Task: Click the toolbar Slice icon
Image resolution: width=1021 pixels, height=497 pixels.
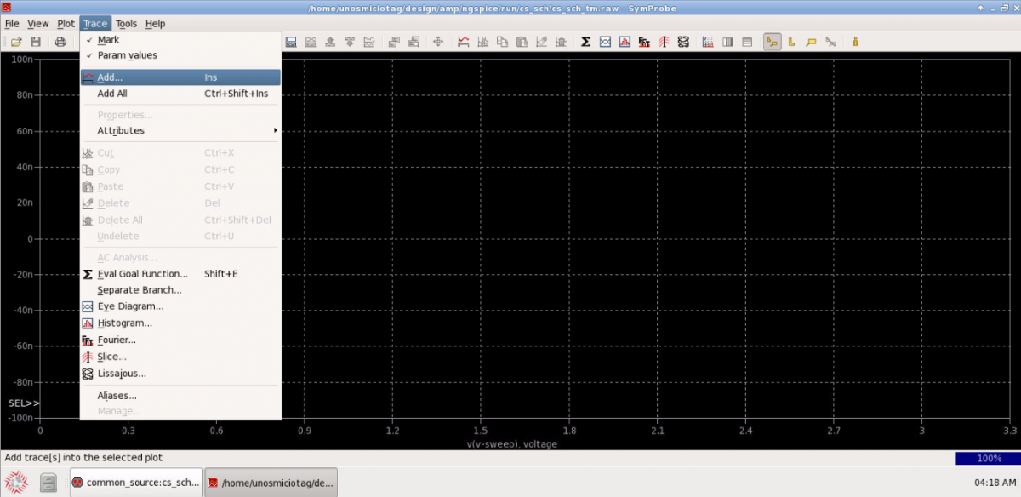Action: (x=664, y=42)
